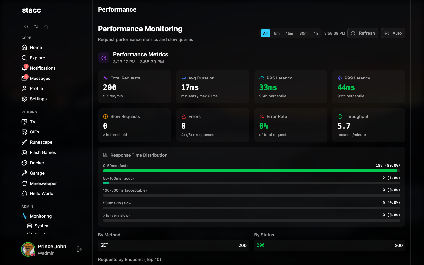Open the Settings page
The height and width of the screenshot is (265, 424).
point(38,99)
